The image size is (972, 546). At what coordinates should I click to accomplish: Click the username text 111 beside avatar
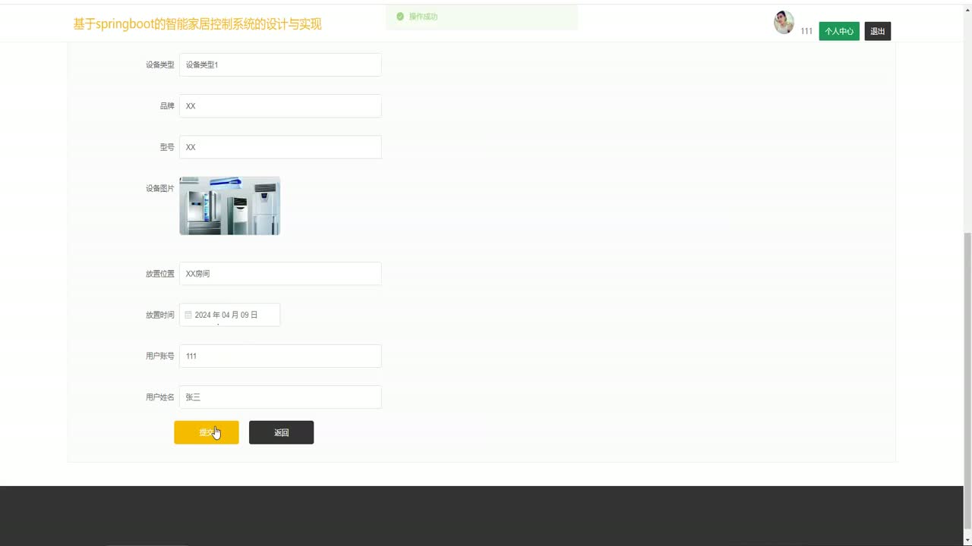coord(806,31)
